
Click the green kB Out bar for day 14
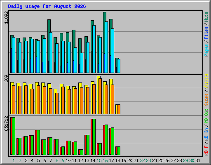coord(94,137)
